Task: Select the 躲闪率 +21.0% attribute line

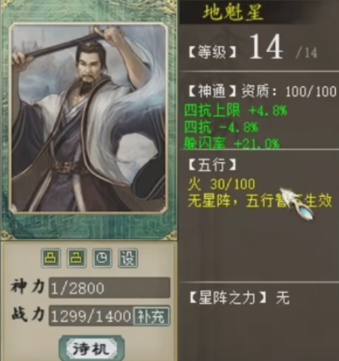Action: (x=232, y=144)
